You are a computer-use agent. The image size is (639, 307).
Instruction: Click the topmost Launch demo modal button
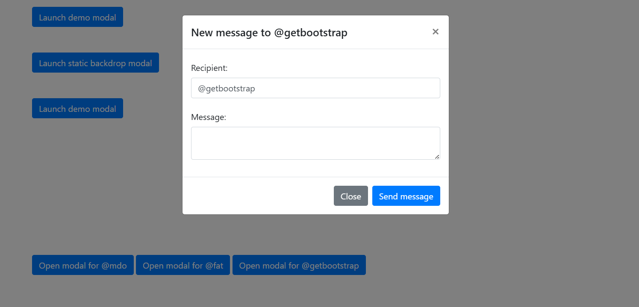pos(77,17)
